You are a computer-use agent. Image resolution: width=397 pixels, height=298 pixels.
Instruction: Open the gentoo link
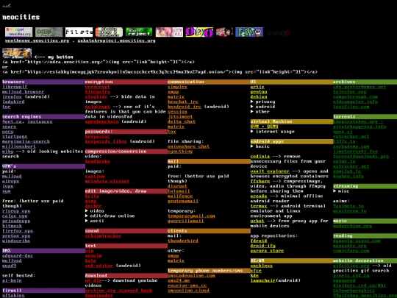[x=259, y=92]
